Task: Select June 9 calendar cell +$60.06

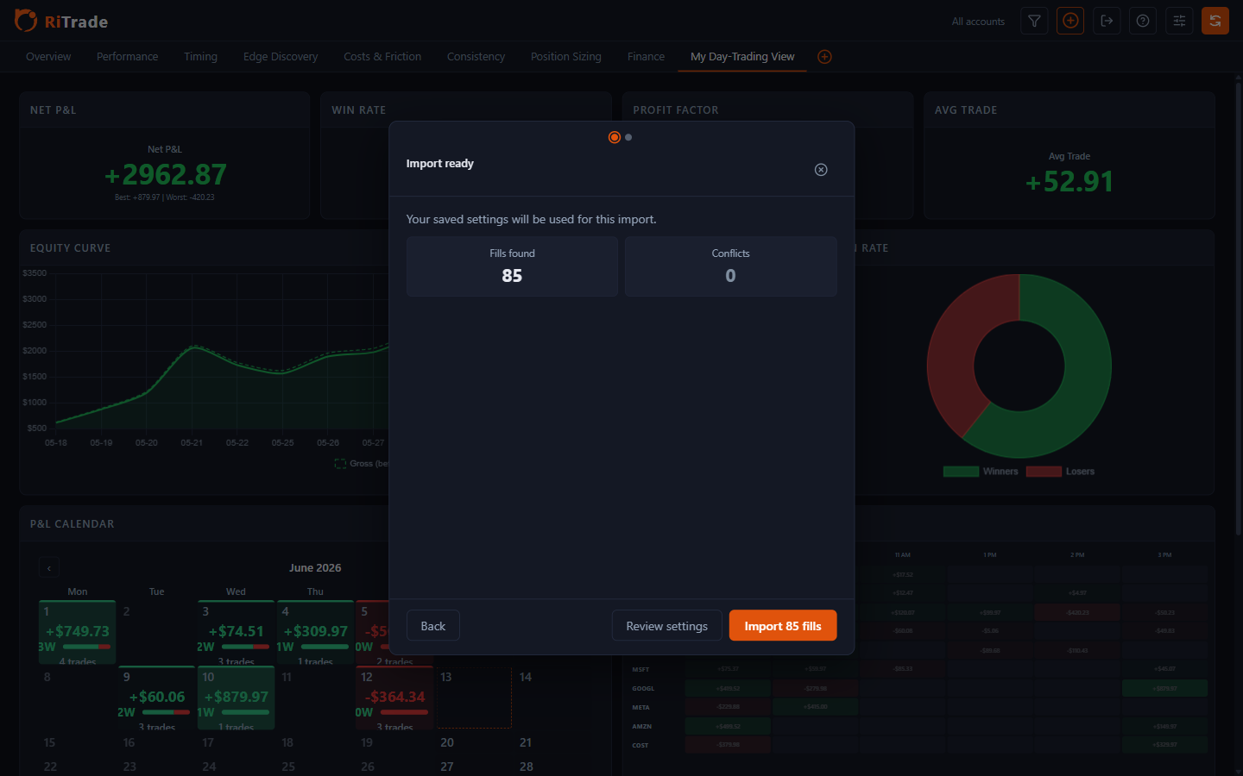Action: click(x=156, y=698)
